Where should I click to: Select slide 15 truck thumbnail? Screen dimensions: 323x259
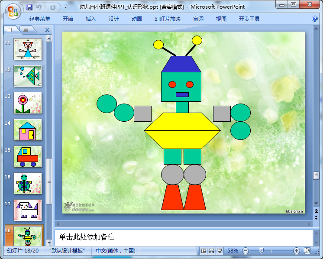28,156
